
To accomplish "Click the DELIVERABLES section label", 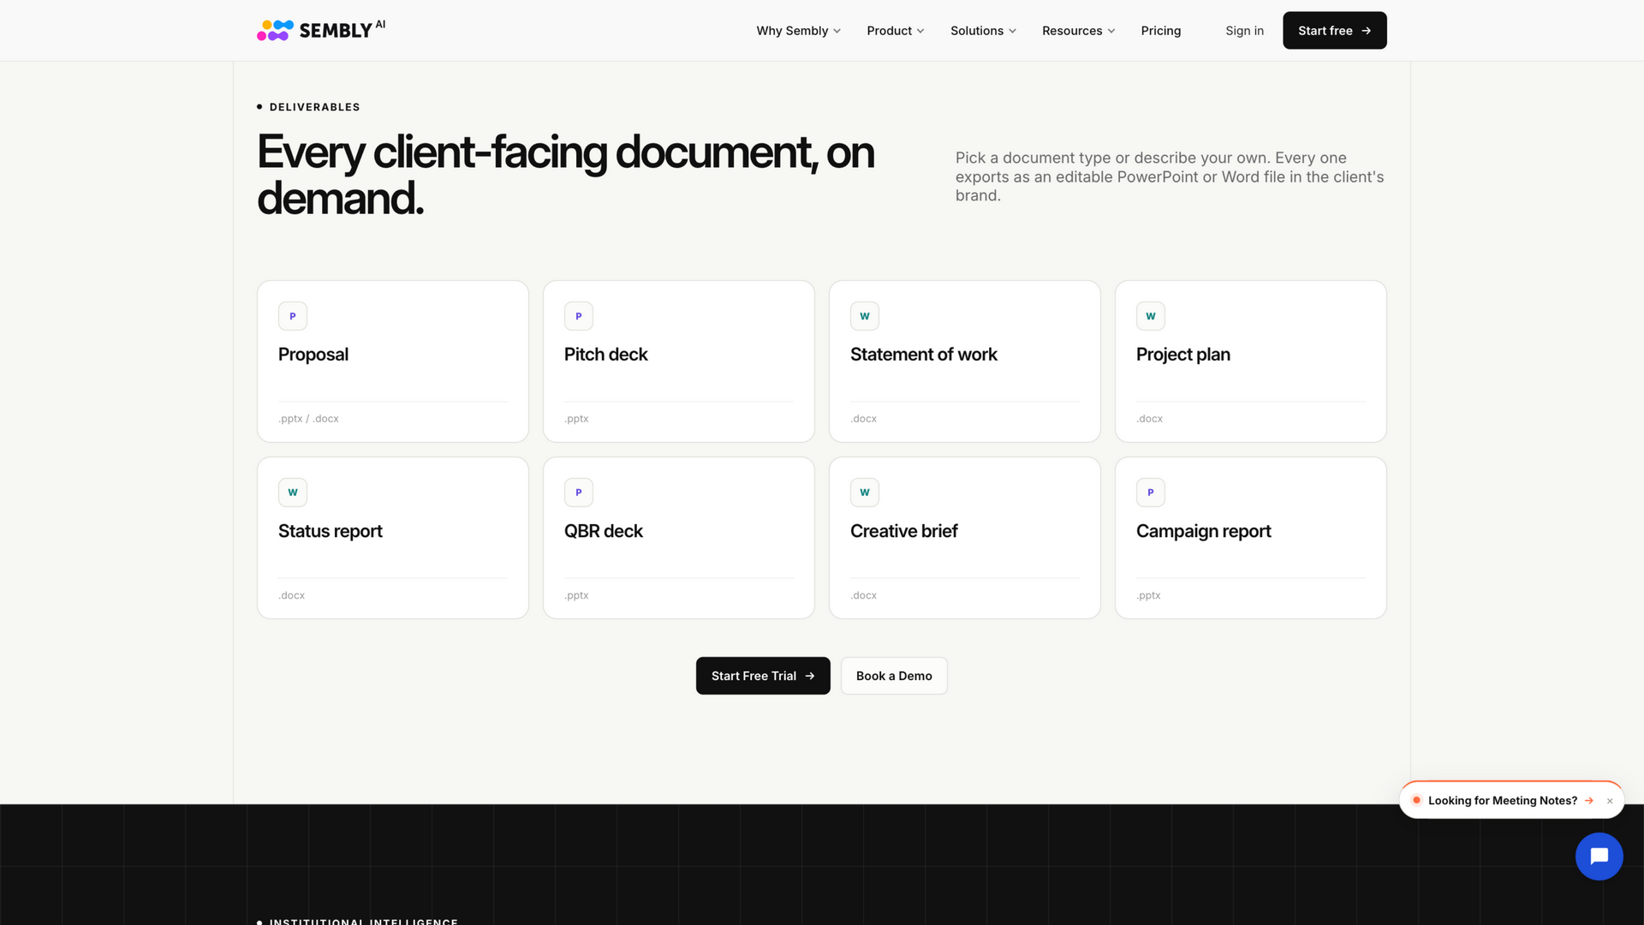I will 314,107.
